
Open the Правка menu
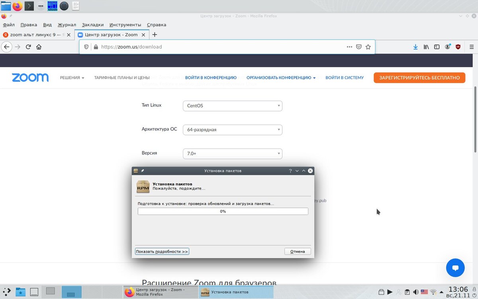coord(29,25)
